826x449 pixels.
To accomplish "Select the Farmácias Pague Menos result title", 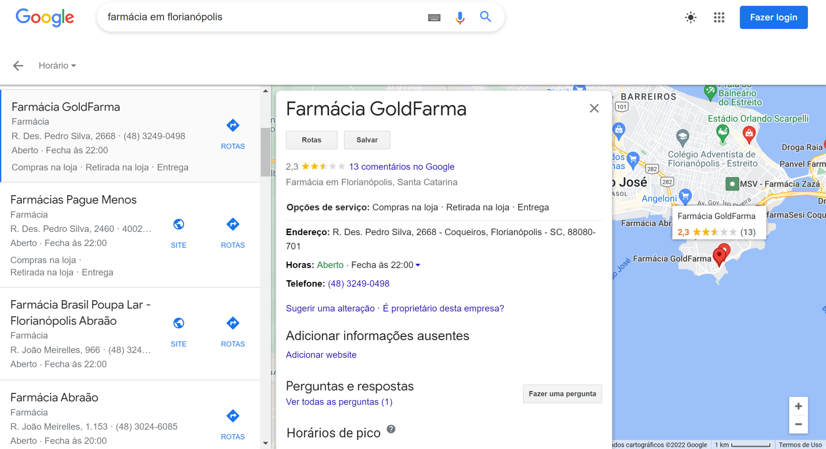I will [x=74, y=200].
